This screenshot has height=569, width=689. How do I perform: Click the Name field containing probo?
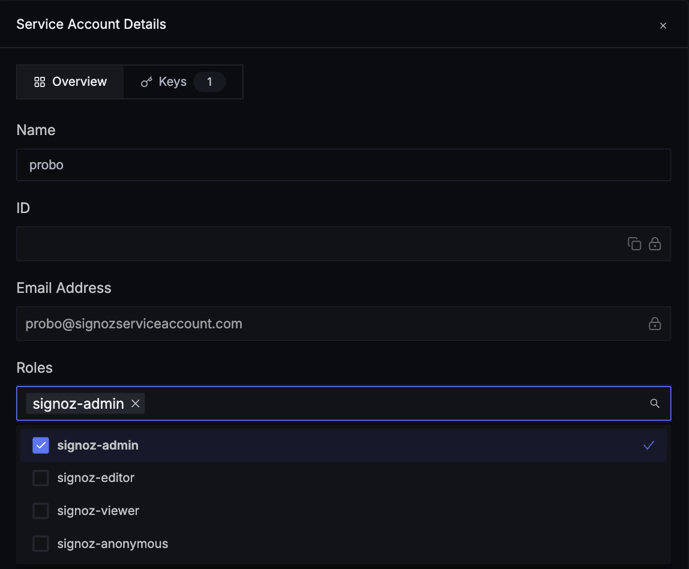pyautogui.click(x=343, y=165)
